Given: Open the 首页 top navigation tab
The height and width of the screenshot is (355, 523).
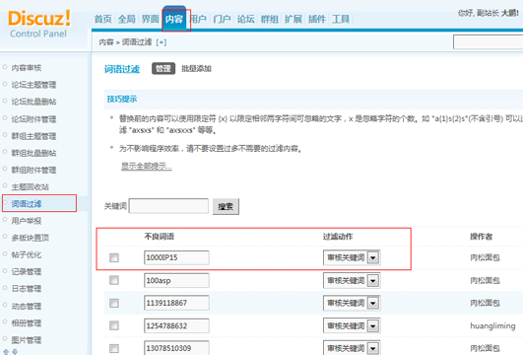Looking at the screenshot, I should (103, 19).
